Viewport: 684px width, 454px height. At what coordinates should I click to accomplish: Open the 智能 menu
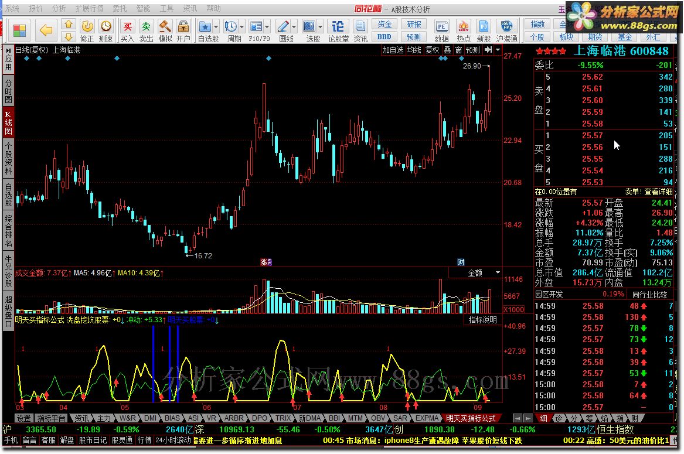tap(143, 8)
